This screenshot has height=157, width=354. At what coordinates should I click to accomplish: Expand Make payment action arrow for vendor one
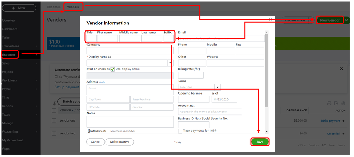point(344,121)
